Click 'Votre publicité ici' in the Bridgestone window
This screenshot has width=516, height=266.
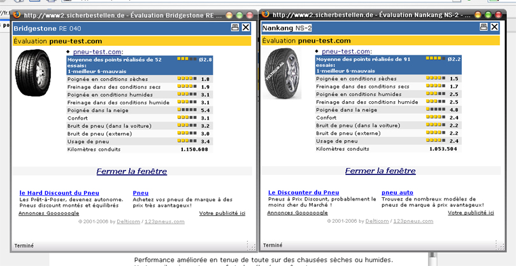222,213
